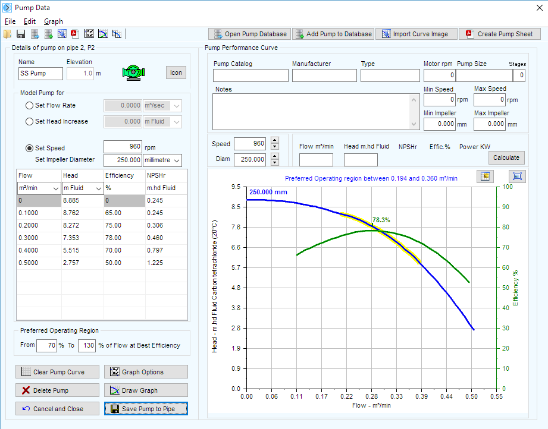Click the Pump Catalog text field
The width and height of the screenshot is (548, 429).
tap(250, 75)
